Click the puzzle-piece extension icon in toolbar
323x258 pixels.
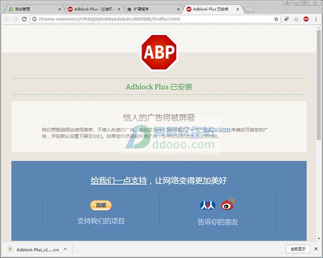point(286,19)
